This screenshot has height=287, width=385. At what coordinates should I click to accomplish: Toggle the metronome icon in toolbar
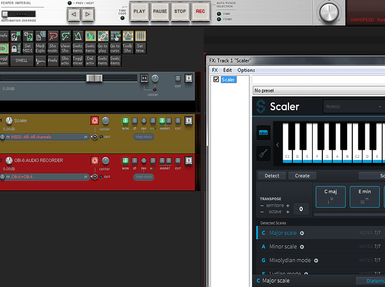point(78,36)
